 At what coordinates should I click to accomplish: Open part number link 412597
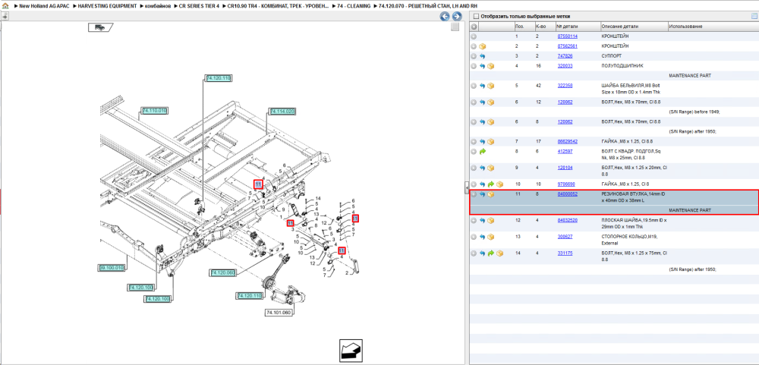coord(565,152)
